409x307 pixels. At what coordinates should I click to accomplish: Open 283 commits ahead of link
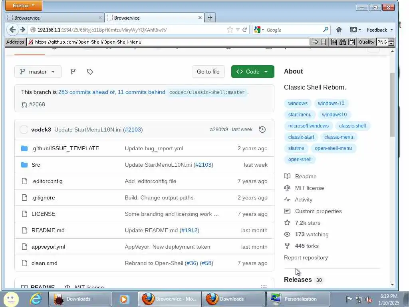pyautogui.click(x=87, y=92)
